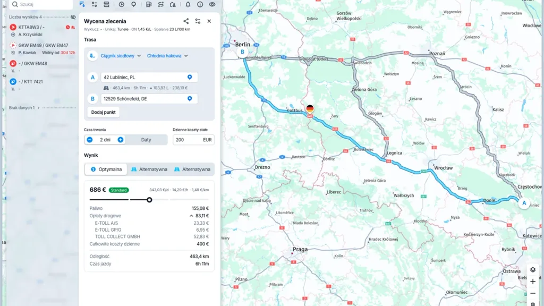Click the route planning icon in toolbar
The image size is (544, 306).
[x=160, y=4]
